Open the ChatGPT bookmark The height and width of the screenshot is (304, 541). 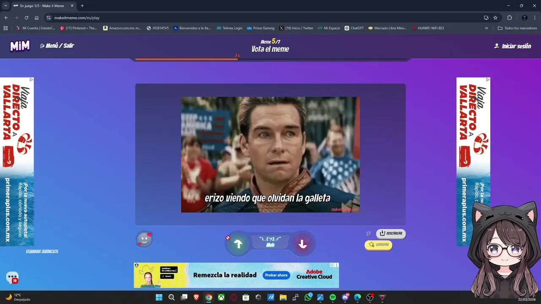coord(354,28)
